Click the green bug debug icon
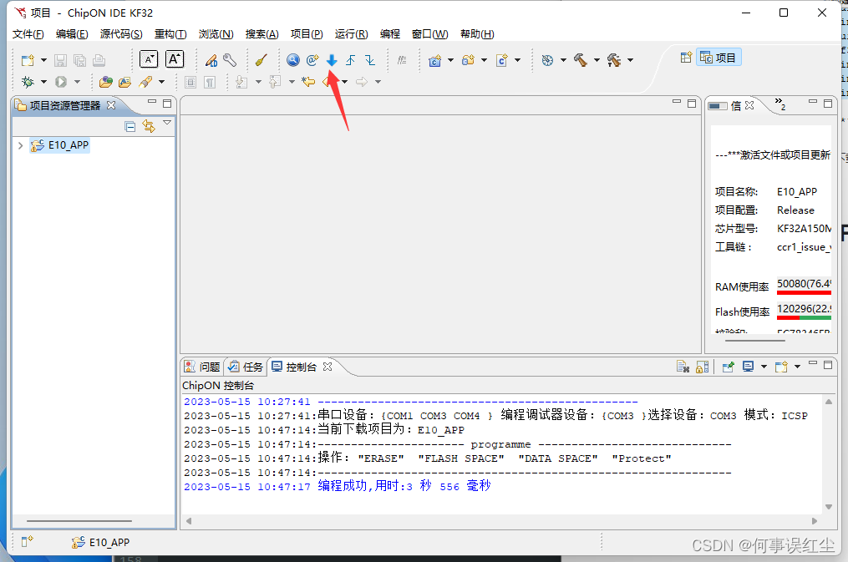Screen dimensions: 848x562 pyautogui.click(x=28, y=82)
